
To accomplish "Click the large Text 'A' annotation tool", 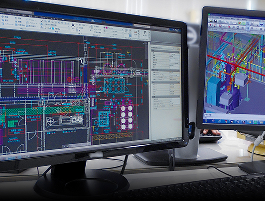I will 73,25.
